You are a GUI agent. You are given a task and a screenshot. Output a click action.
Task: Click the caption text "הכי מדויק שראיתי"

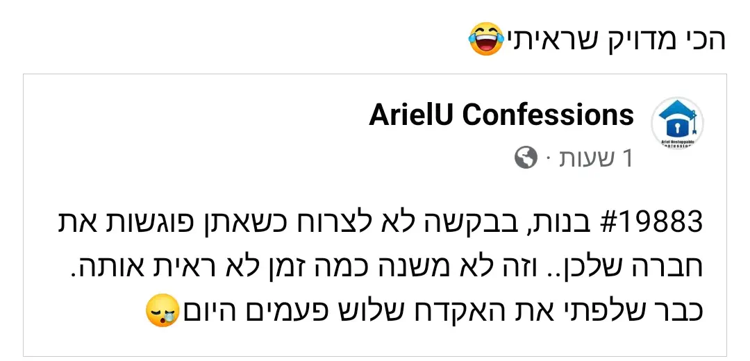tap(615, 40)
